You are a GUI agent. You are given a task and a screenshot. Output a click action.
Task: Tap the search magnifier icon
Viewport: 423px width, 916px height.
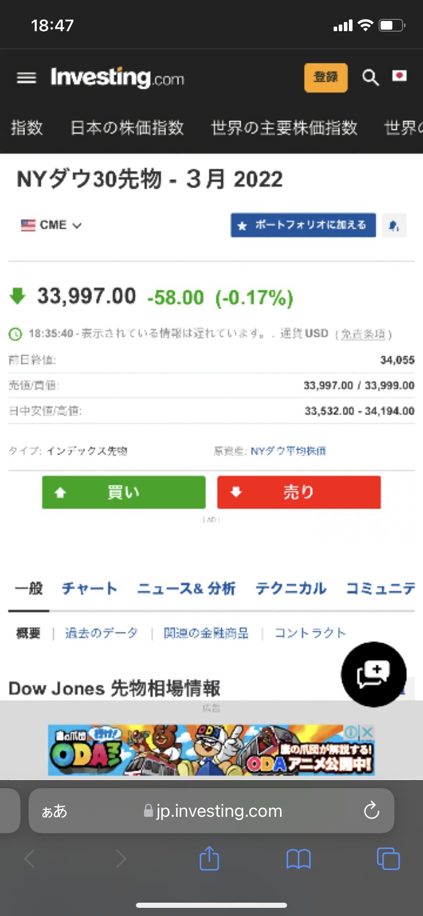coord(370,78)
